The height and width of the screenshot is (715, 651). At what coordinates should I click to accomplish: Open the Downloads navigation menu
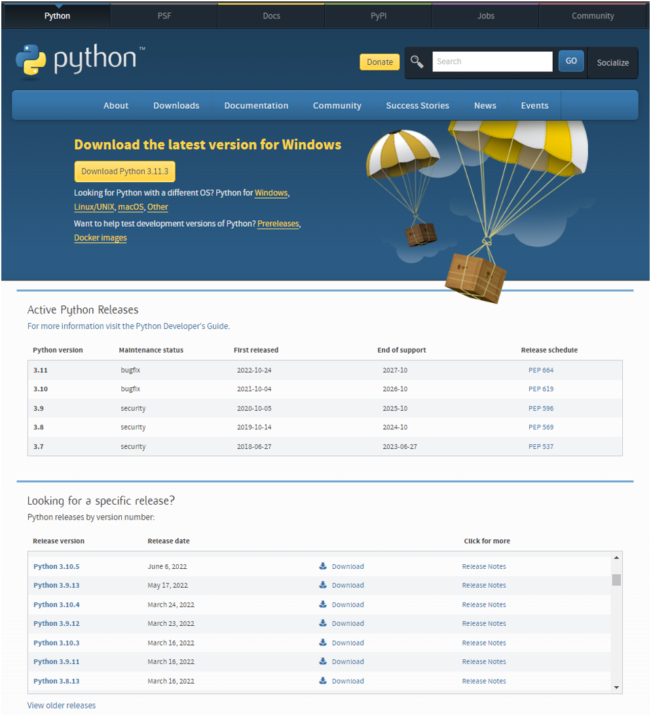176,106
